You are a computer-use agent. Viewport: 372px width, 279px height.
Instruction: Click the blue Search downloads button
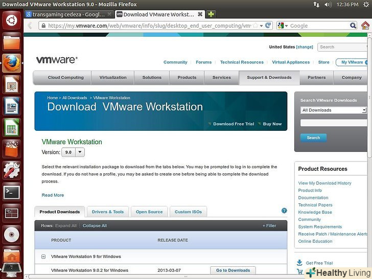313,137
